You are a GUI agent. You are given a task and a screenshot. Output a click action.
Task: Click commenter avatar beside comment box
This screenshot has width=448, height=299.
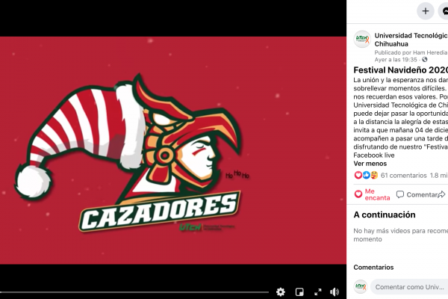[361, 287]
